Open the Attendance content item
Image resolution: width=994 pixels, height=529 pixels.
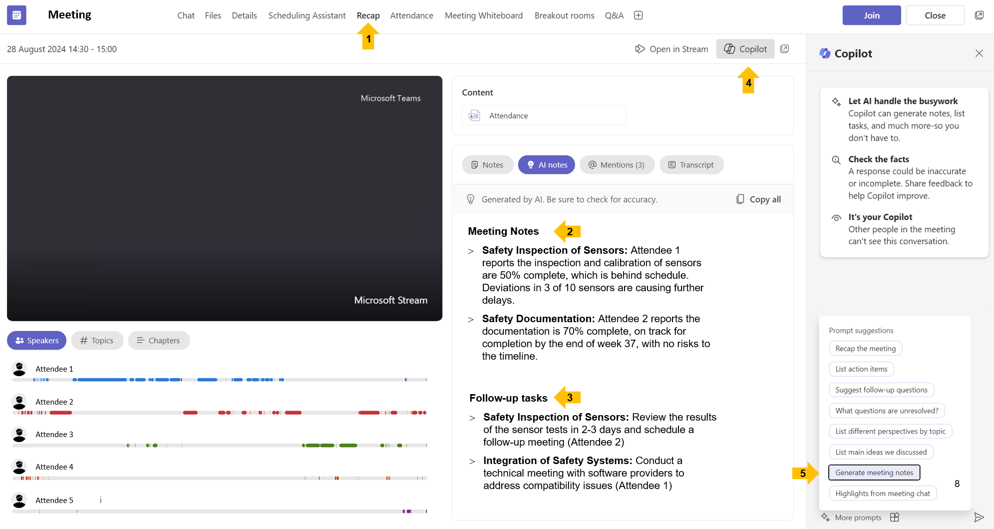coord(544,116)
